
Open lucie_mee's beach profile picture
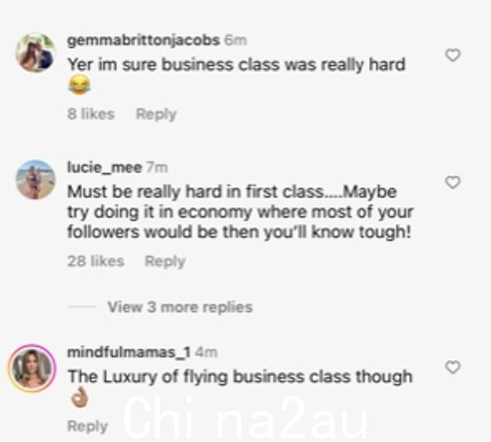[x=36, y=180]
